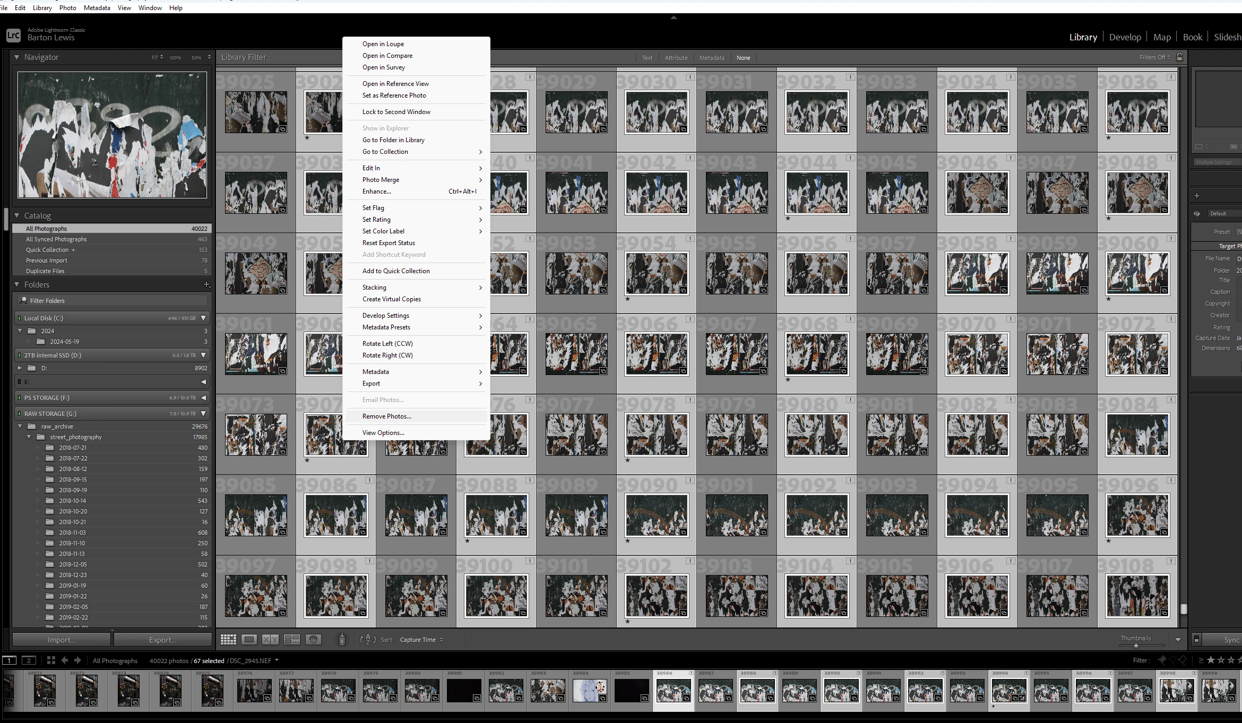Toggle the sync switch beside Sync button

pyautogui.click(x=1196, y=639)
